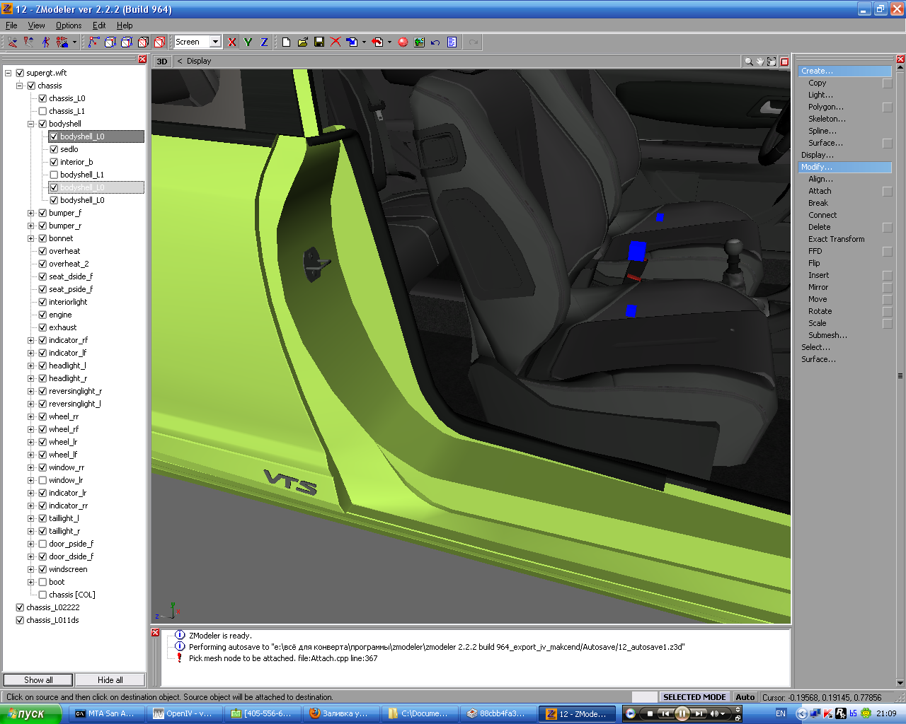Click the Open file folder icon
The width and height of the screenshot is (906, 724).
coord(302,42)
